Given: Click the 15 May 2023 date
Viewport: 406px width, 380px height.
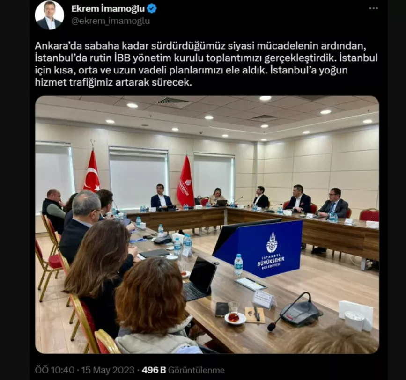Looking at the screenshot, I should point(108,370).
